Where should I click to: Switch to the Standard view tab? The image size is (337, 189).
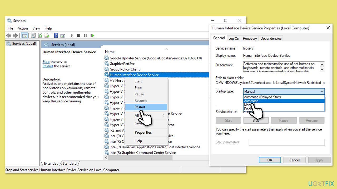click(x=70, y=163)
